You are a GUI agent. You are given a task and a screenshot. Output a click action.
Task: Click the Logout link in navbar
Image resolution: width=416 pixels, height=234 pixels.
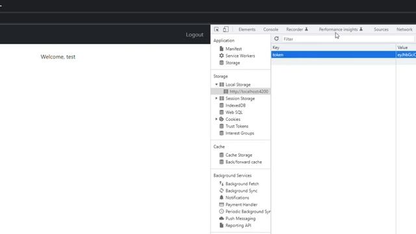click(x=194, y=34)
